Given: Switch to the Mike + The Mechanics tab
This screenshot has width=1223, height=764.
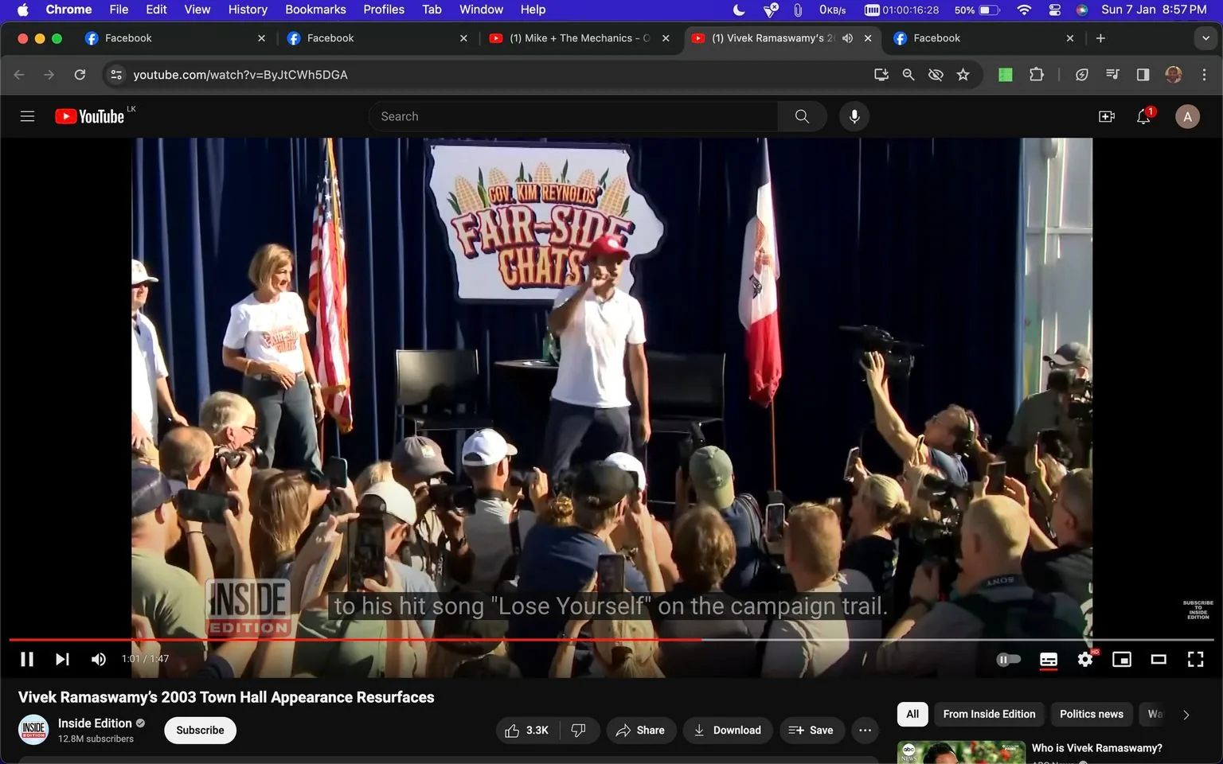Looking at the screenshot, I should click(x=572, y=37).
